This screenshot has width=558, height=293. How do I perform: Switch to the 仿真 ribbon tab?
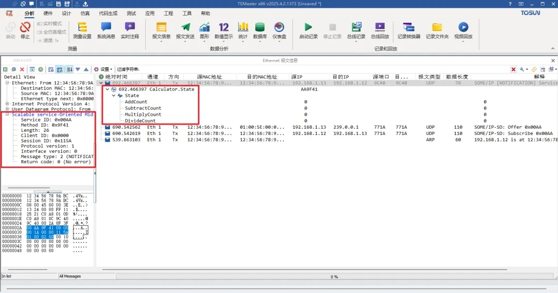point(85,13)
